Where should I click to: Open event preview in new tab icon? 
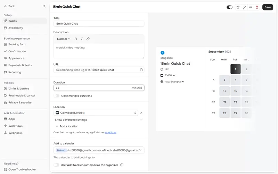238,7
